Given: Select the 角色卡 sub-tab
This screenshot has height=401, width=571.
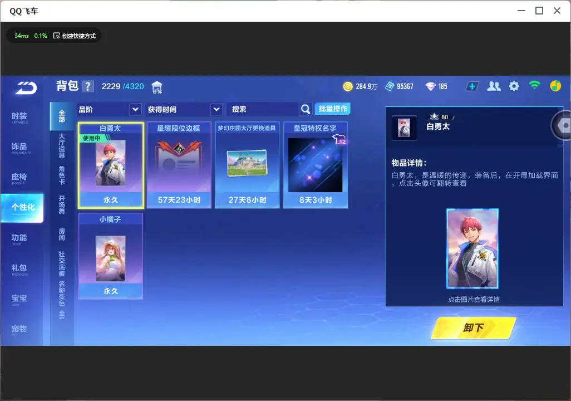Looking at the screenshot, I should pos(62,175).
